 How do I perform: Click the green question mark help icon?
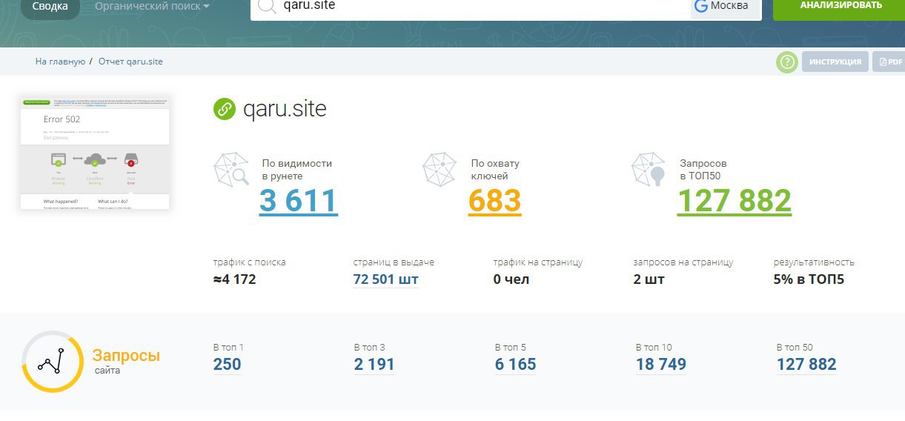pos(786,62)
